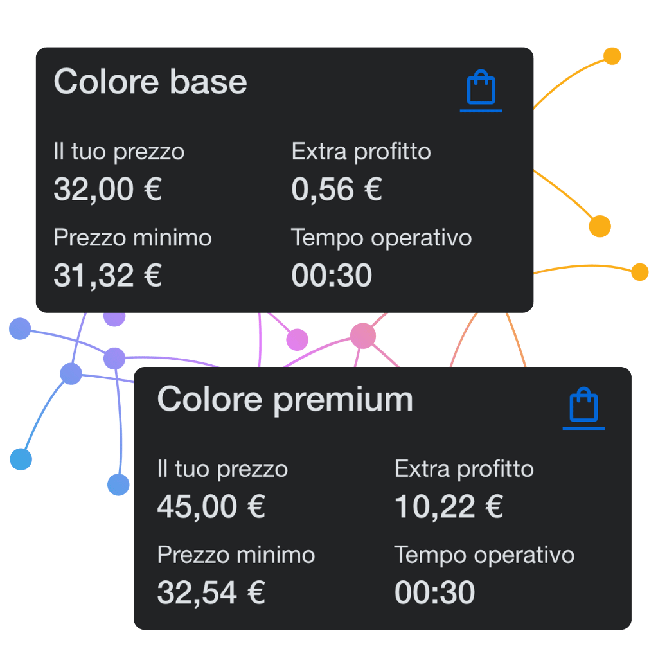
Task: Click the 45,00 € price value
Action: (211, 507)
